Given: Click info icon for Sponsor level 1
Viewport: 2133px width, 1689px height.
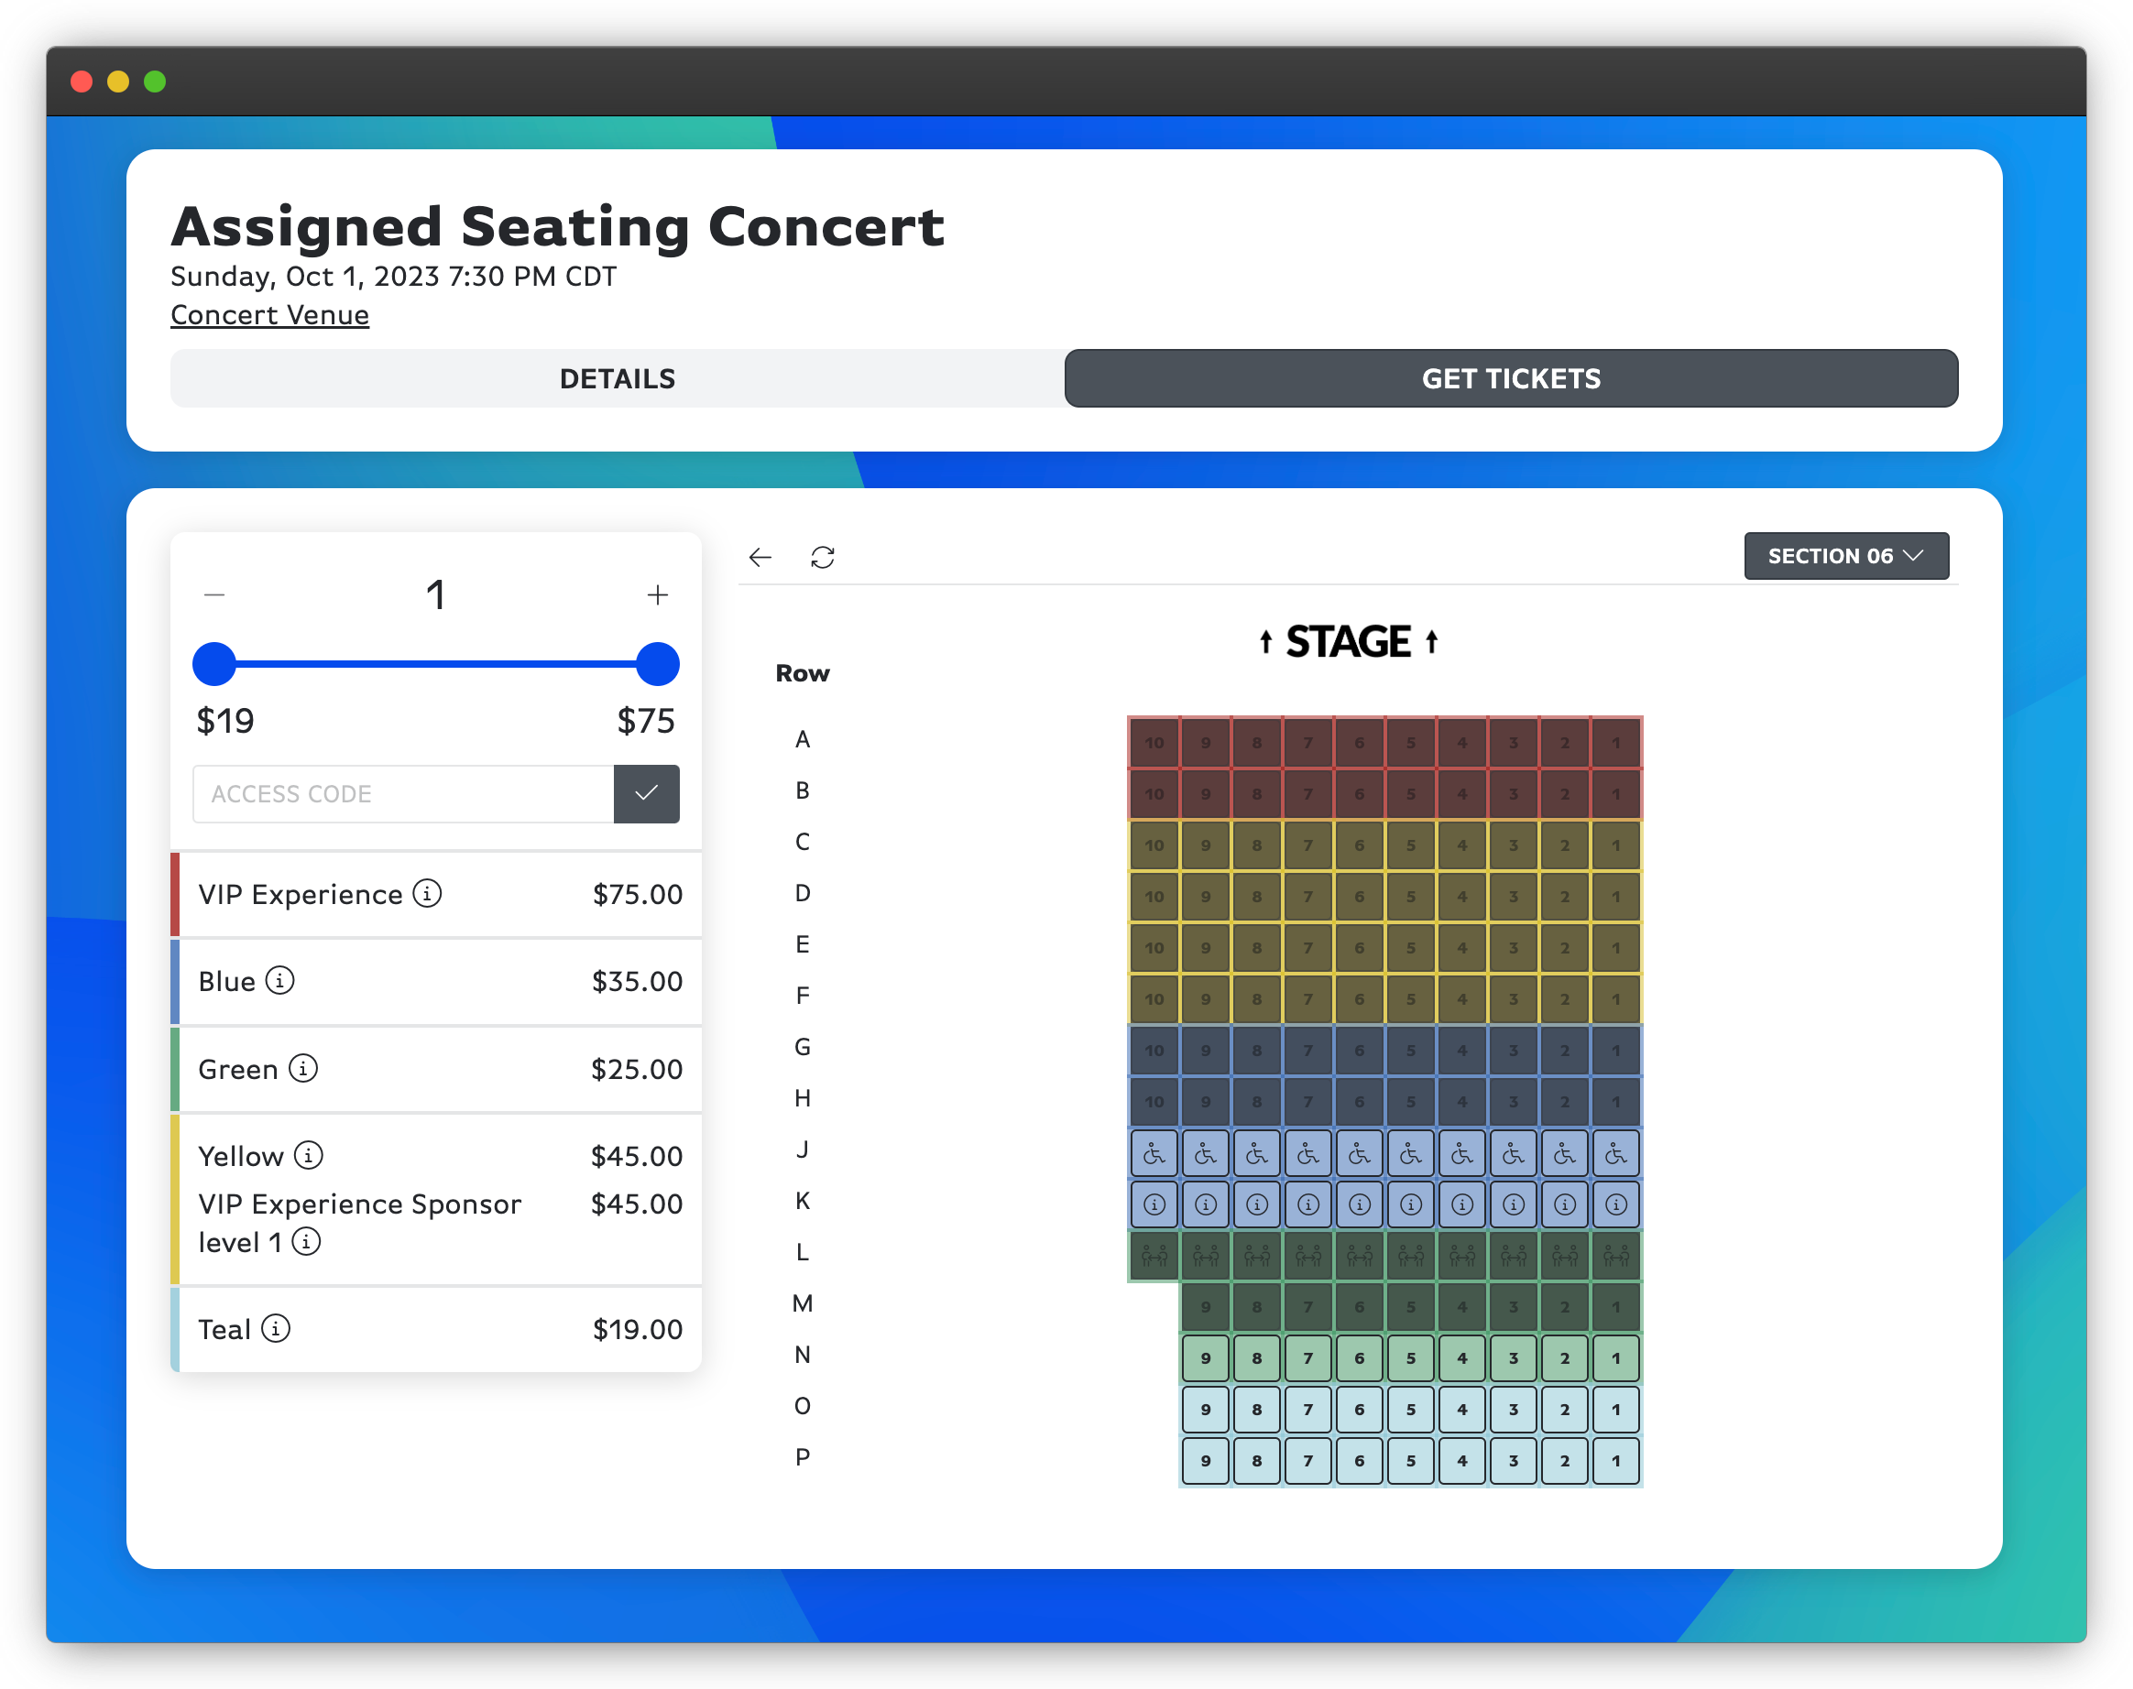Looking at the screenshot, I should pos(307,1241).
